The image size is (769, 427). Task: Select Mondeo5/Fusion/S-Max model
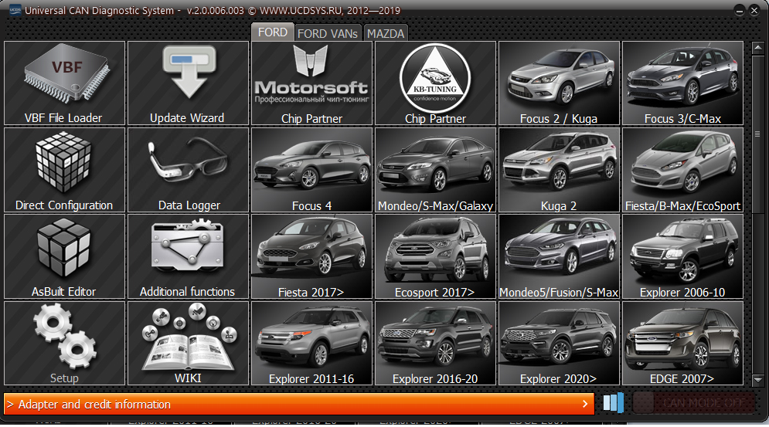point(559,256)
